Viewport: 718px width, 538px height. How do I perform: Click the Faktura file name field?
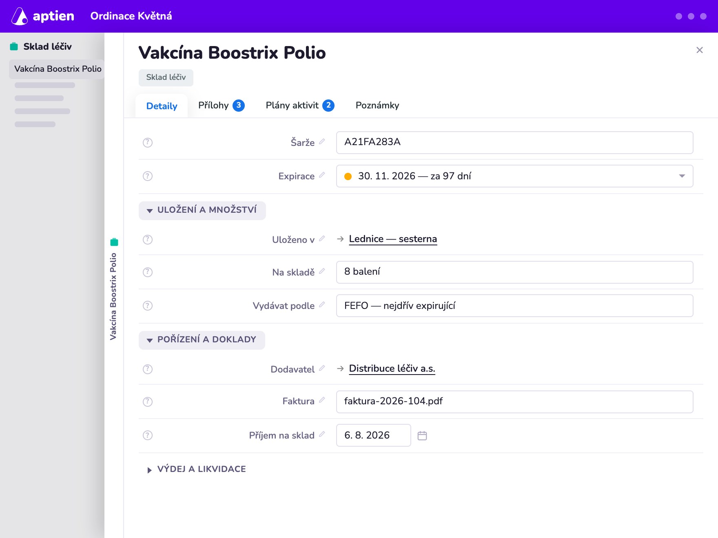[x=514, y=402]
